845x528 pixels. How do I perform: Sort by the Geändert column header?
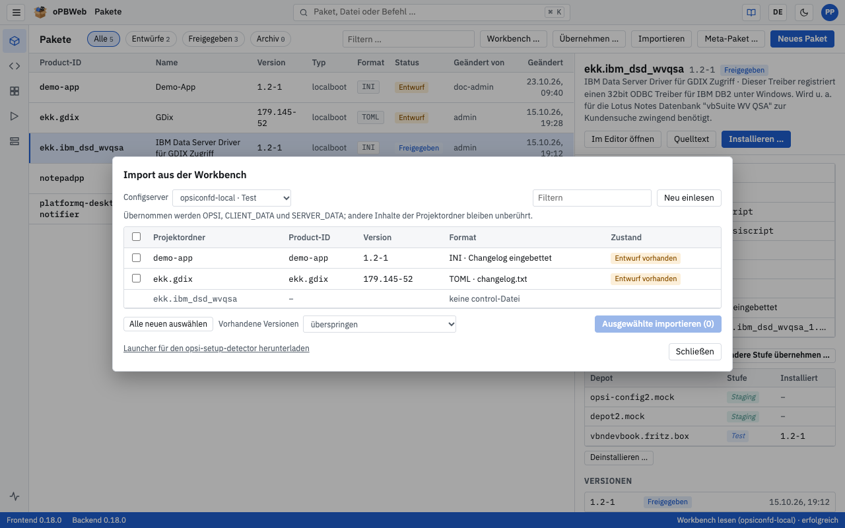coord(545,63)
